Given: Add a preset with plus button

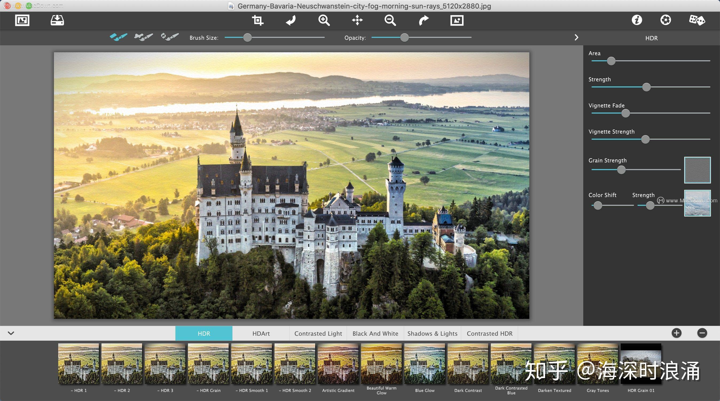Looking at the screenshot, I should [676, 333].
